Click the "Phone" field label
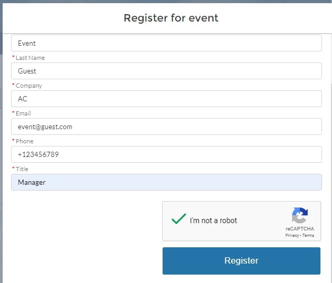Image resolution: width=332 pixels, height=283 pixels. 25,141
